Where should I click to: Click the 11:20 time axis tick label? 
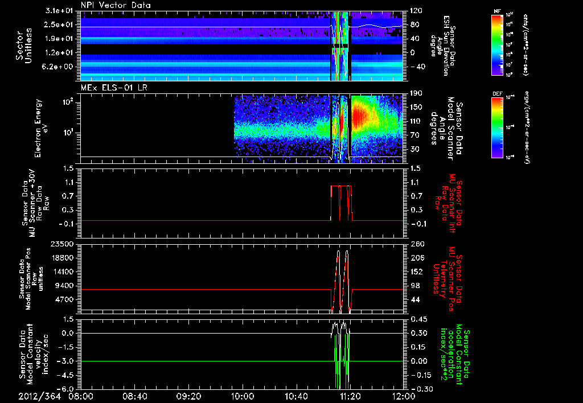coord(350,396)
